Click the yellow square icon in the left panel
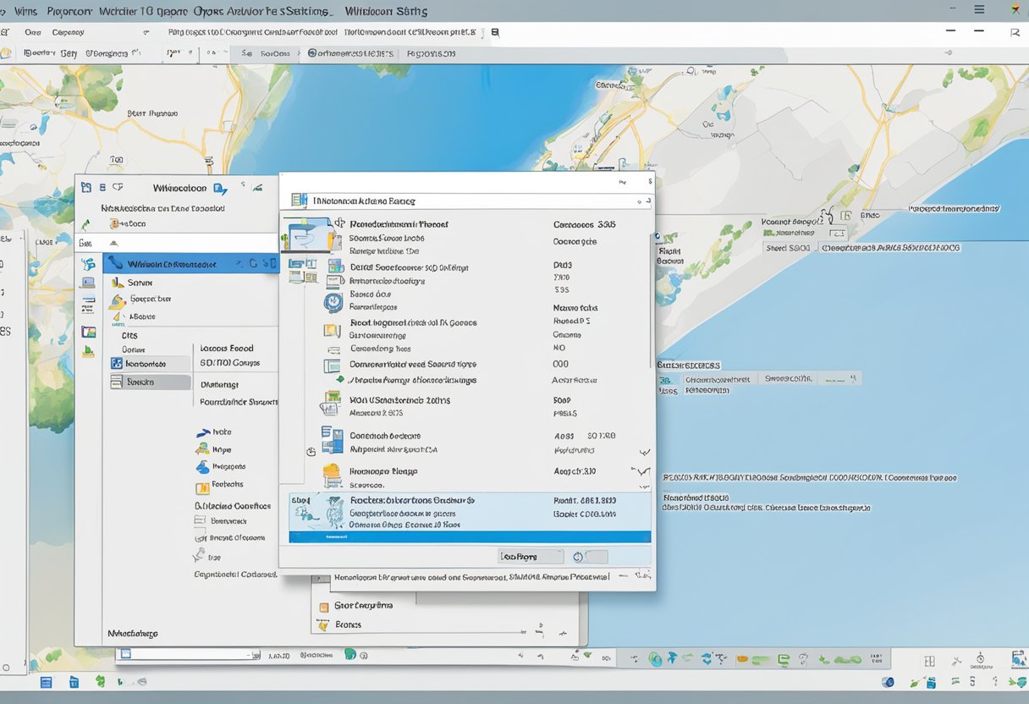Viewport: 1029px width, 704px height. [202, 487]
